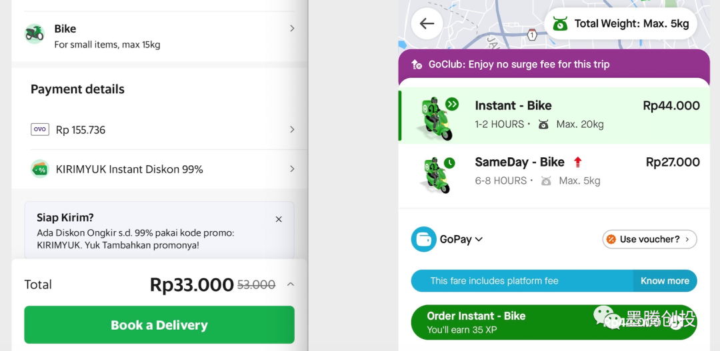The image size is (720, 351).
Task: Dismiss the Siap Kirim promo notice
Action: point(279,219)
